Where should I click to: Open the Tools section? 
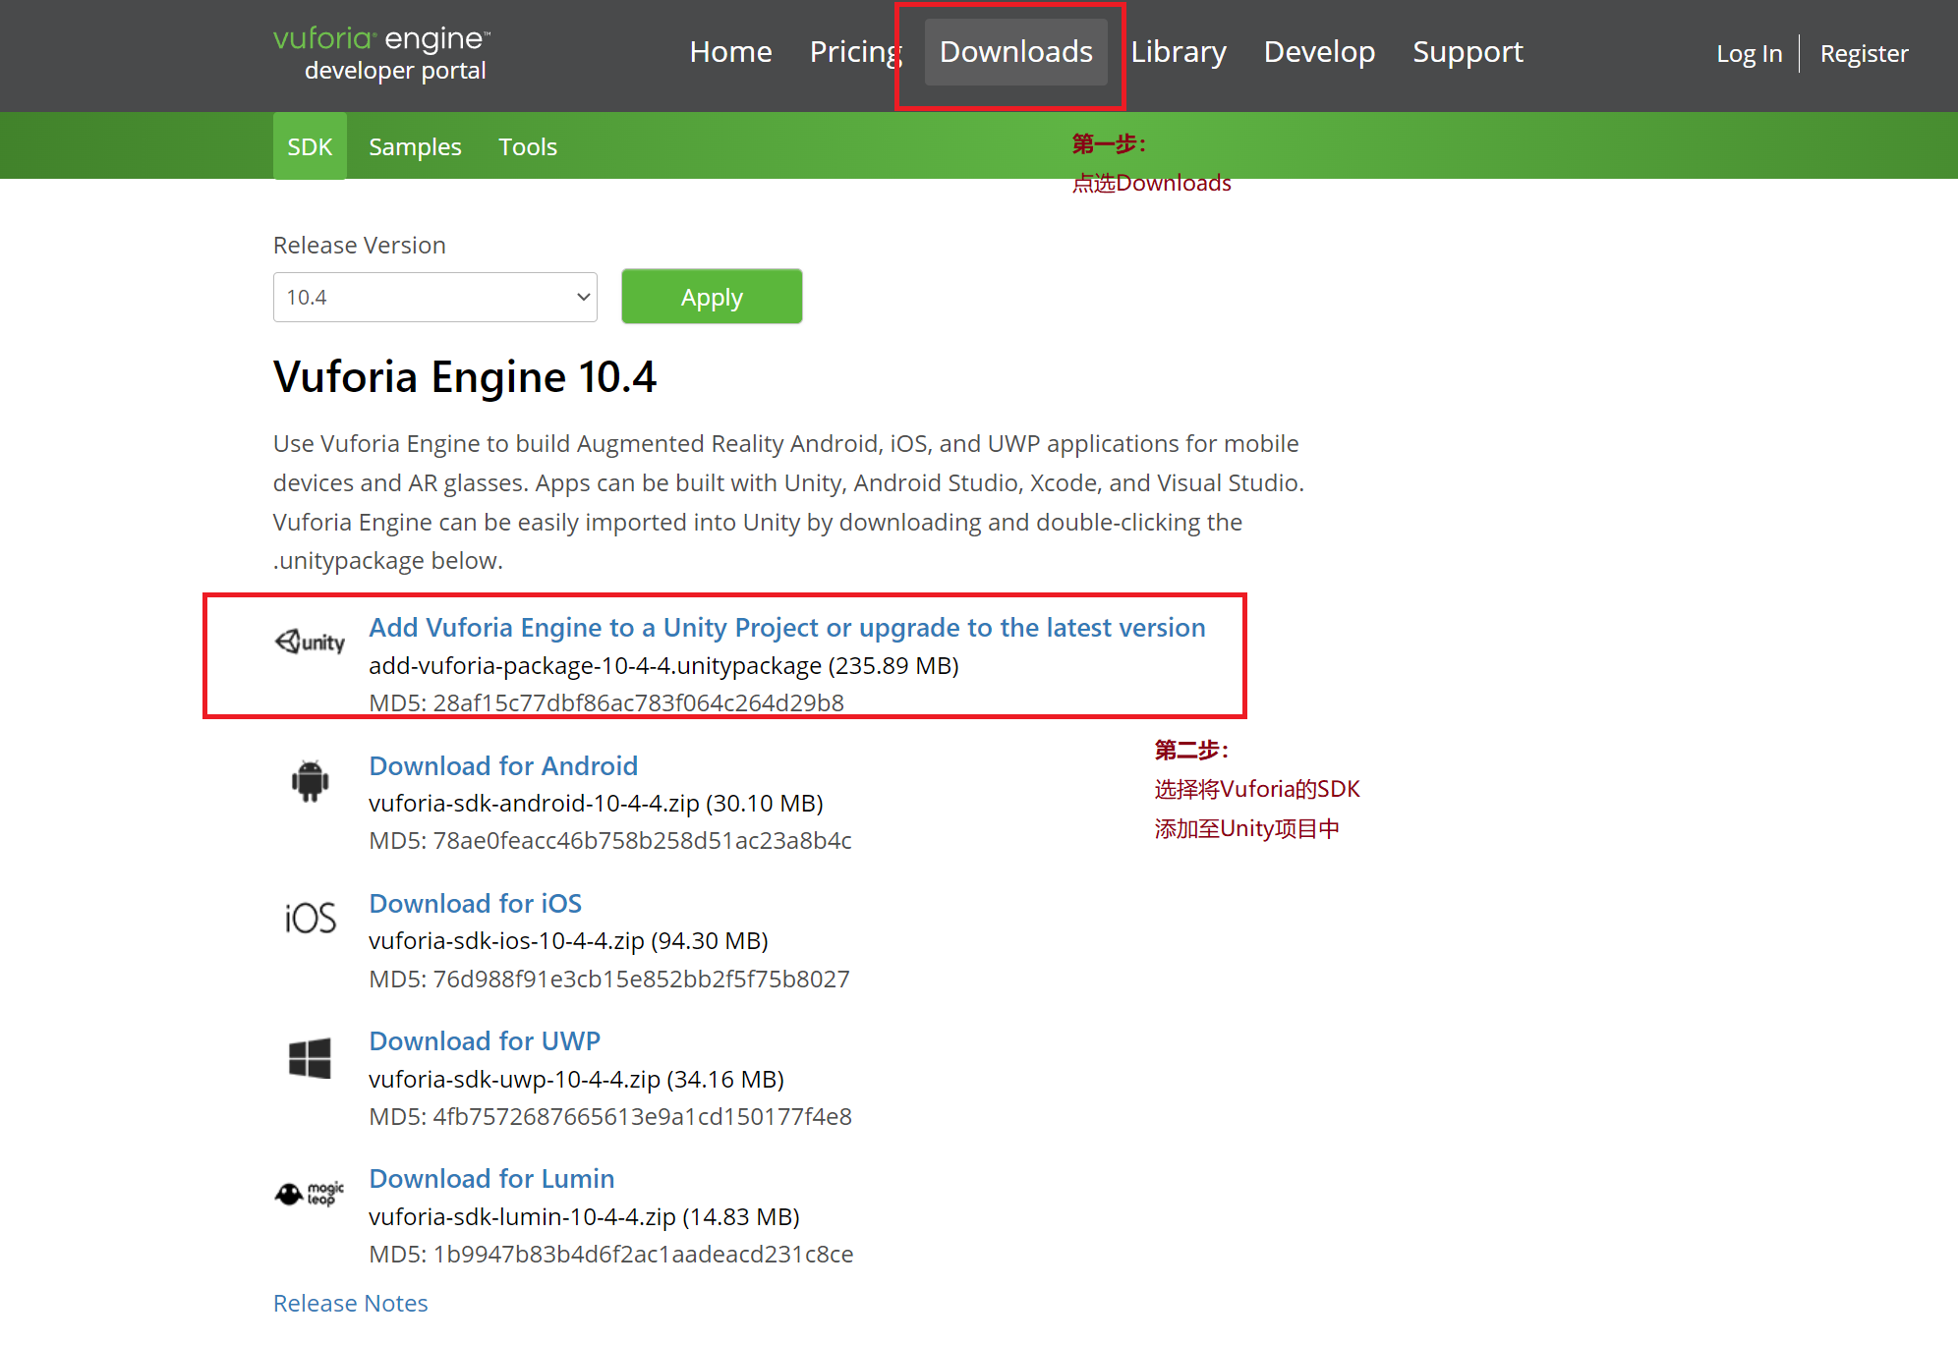coord(528,145)
